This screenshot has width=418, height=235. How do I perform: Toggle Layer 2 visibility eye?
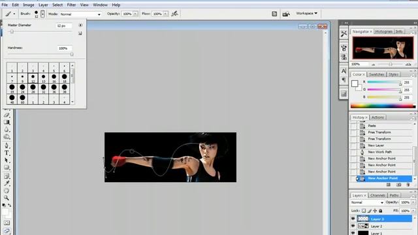coord(353,226)
